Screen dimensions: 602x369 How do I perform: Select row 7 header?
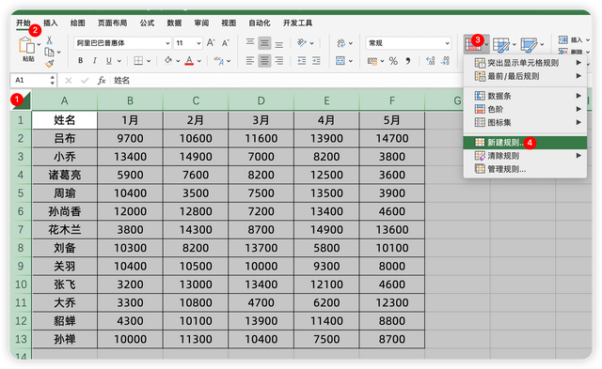[21, 229]
